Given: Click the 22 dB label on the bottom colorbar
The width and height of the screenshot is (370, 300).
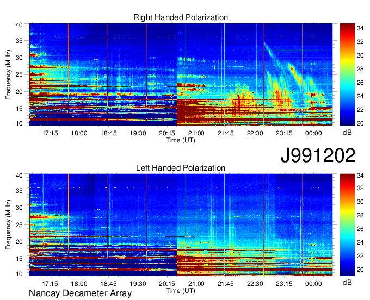Looking at the screenshot, I should (360, 256).
